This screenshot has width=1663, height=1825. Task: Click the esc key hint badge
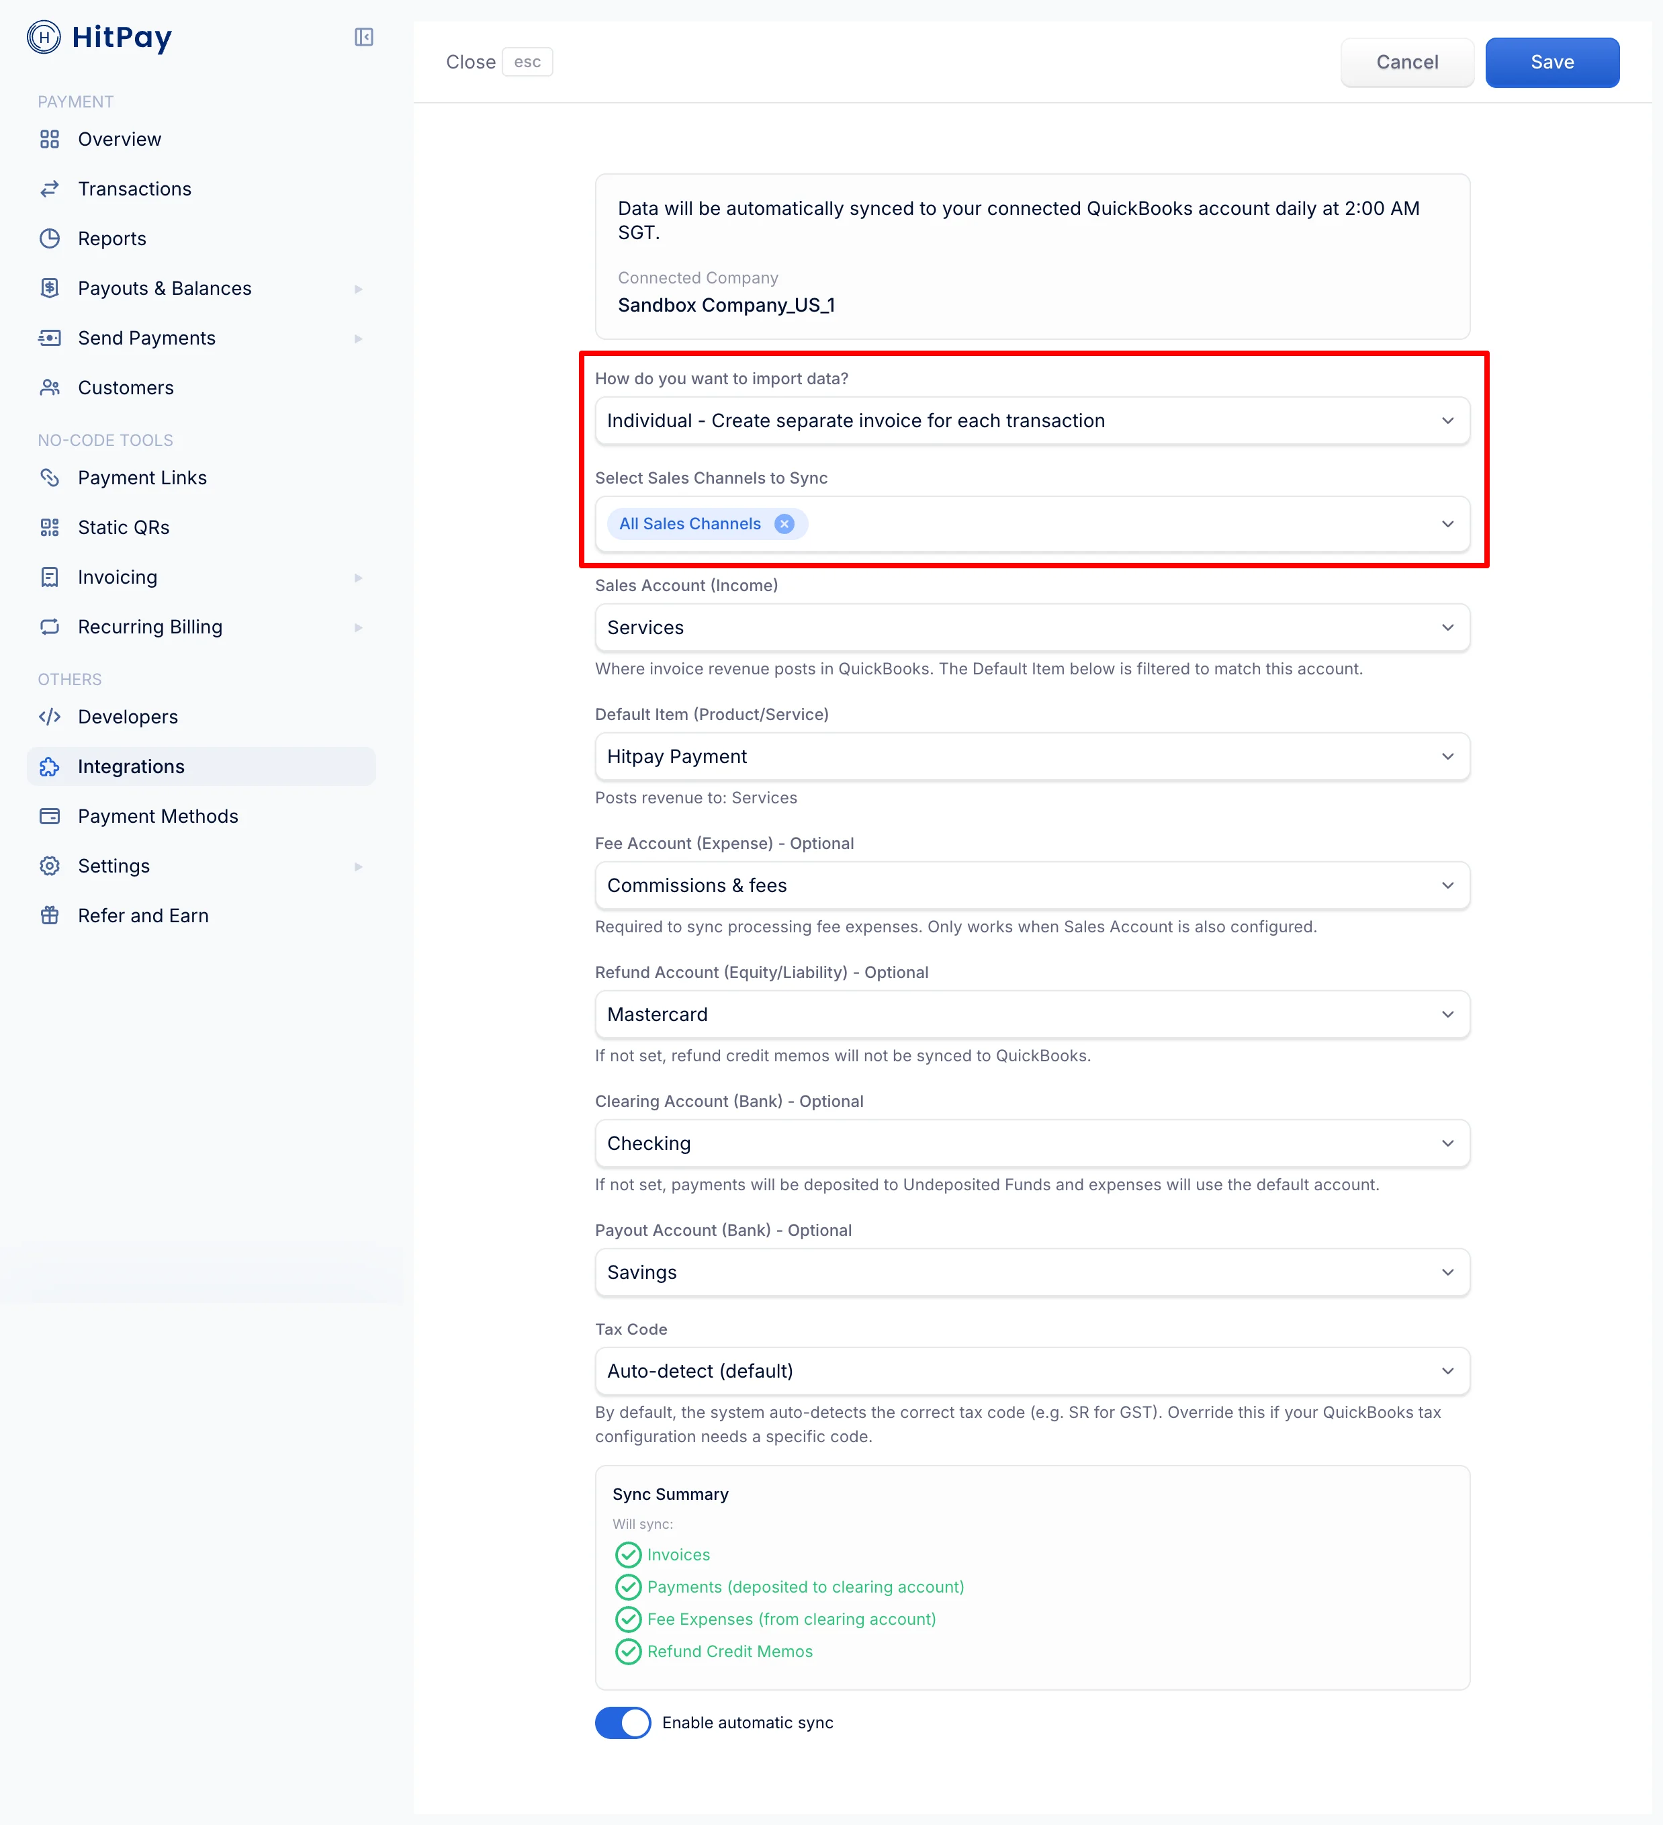(527, 62)
